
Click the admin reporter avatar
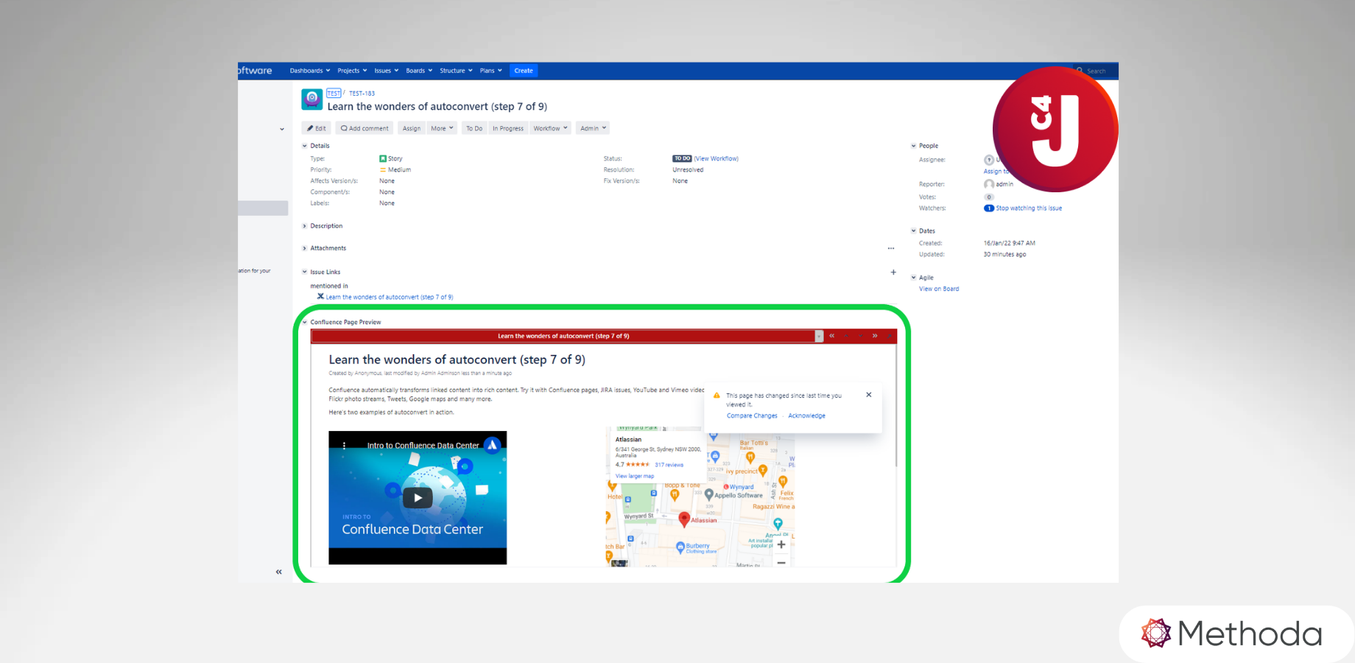tap(989, 184)
